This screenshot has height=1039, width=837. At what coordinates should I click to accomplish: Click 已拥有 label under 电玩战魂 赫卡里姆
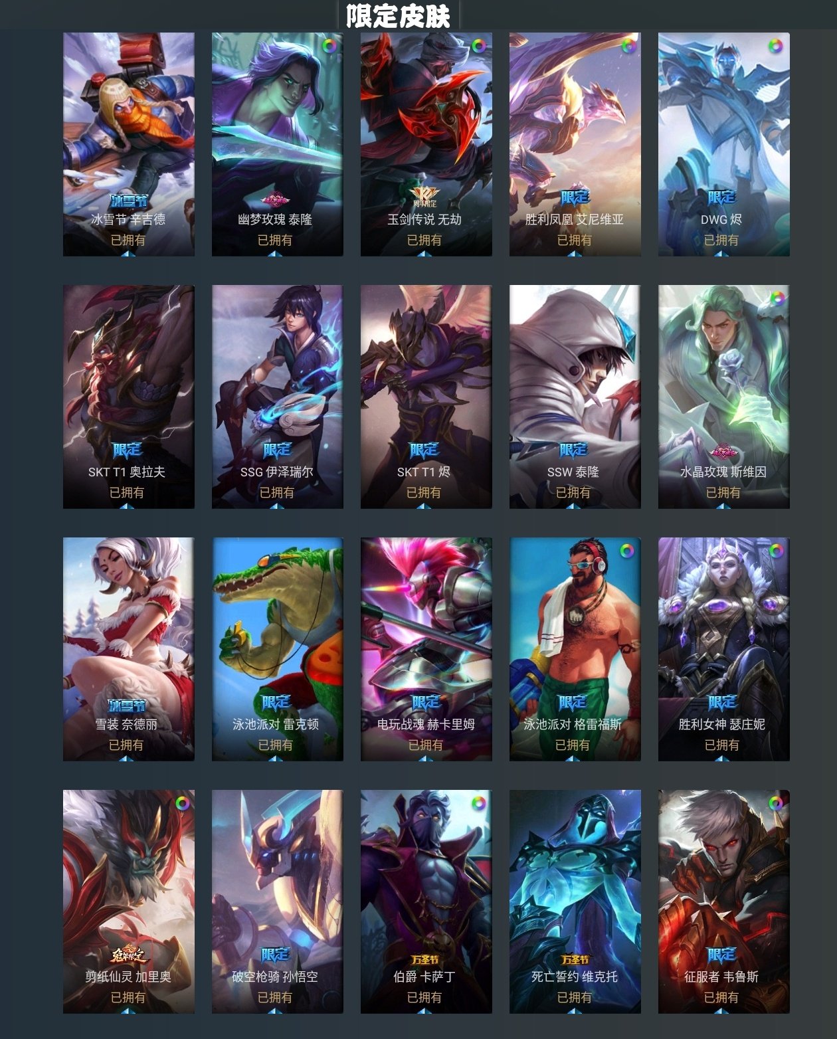pos(425,745)
